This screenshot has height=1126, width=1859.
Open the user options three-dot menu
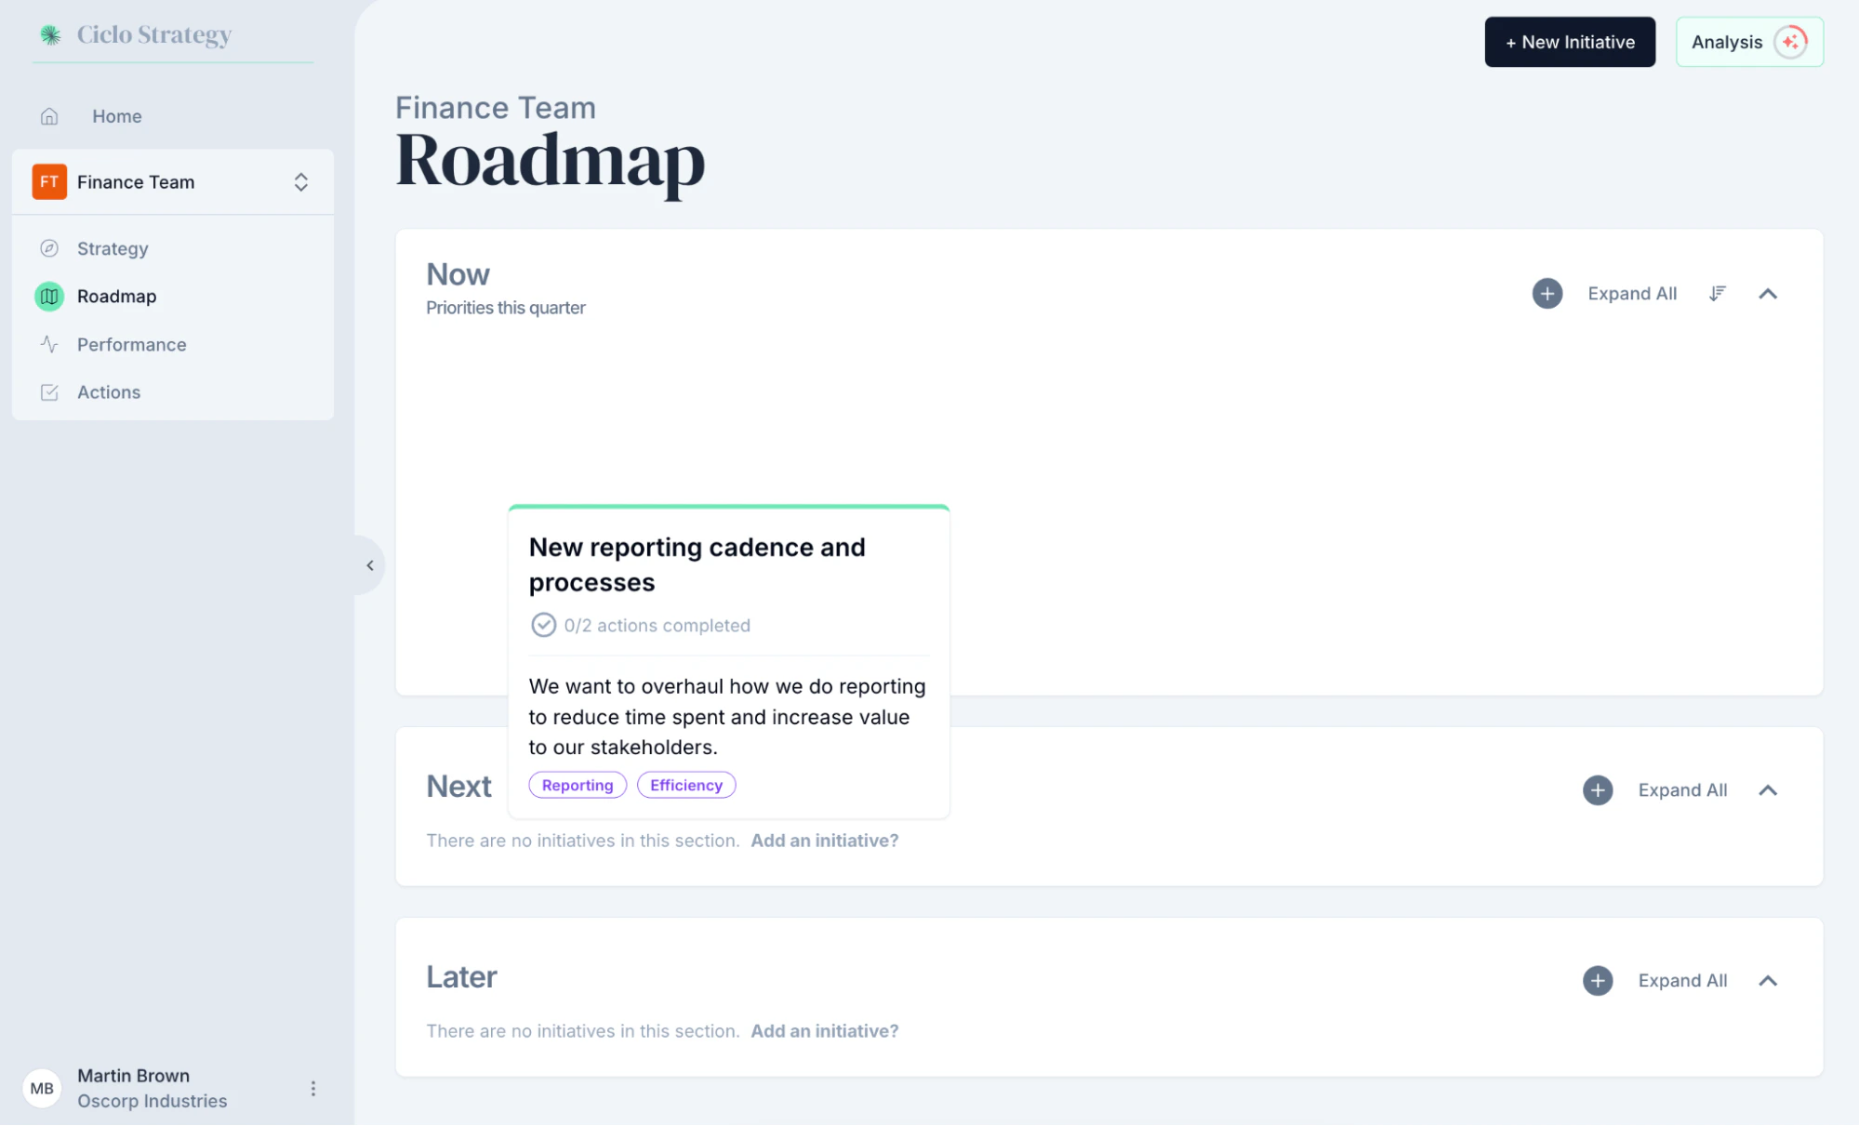[313, 1088]
